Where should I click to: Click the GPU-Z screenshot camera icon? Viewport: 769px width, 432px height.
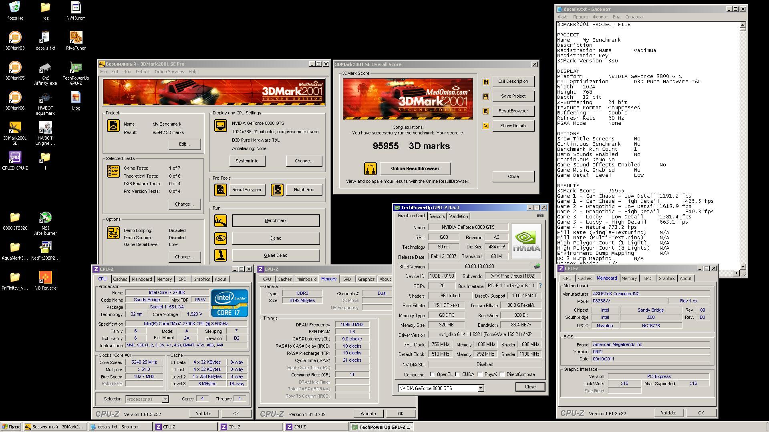pos(540,216)
